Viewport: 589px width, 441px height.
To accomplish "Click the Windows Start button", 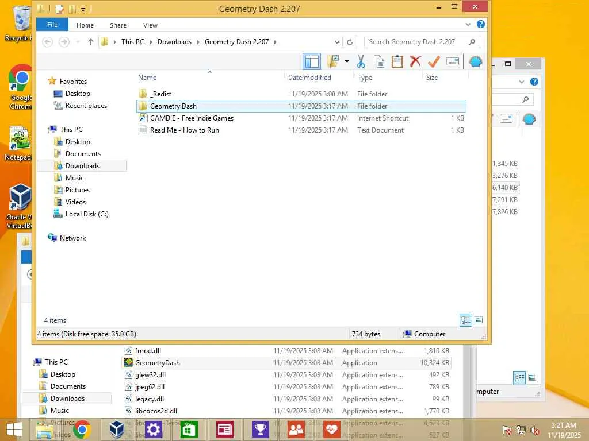I will click(14, 430).
